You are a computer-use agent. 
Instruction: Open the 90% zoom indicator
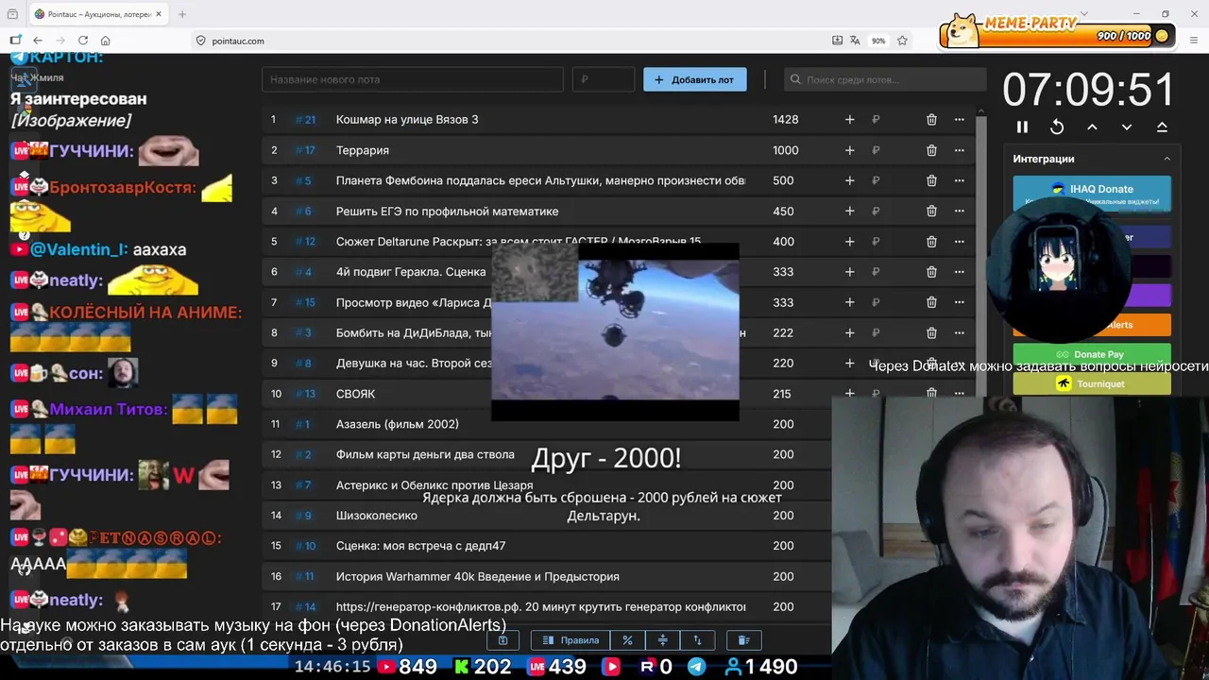pyautogui.click(x=878, y=41)
